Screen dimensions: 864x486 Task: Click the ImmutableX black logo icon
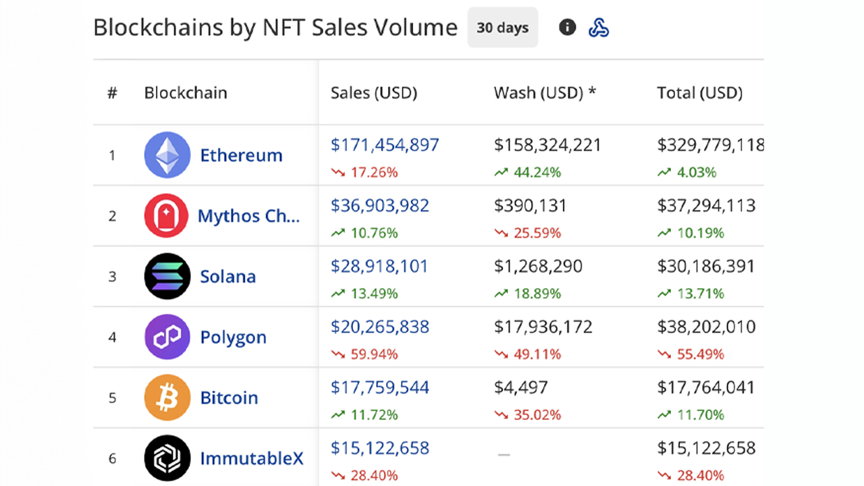[167, 458]
